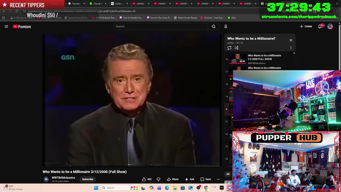Click Create button in YouTube header
The height and width of the screenshot is (192, 341).
tap(306, 26)
